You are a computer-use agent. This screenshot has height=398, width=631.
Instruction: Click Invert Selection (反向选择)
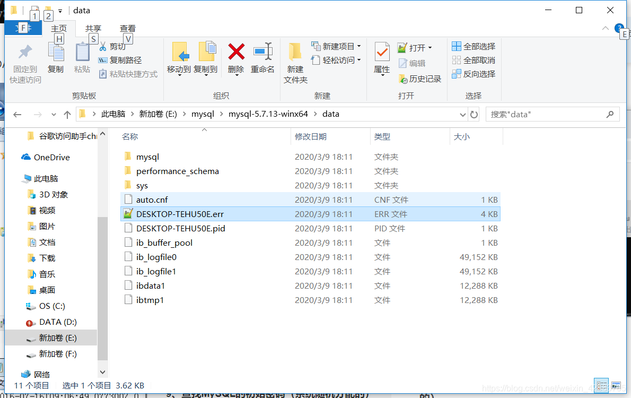[x=474, y=74]
